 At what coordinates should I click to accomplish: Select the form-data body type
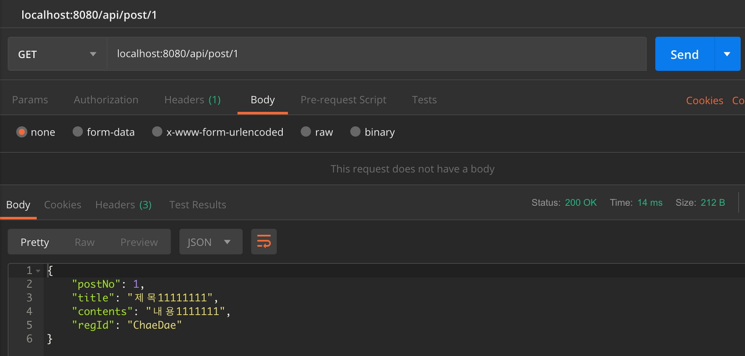[x=104, y=132]
